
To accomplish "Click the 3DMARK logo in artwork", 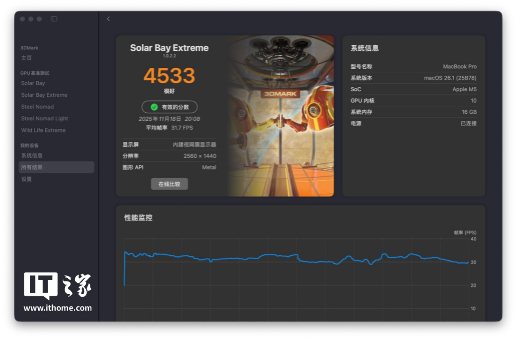I will (280, 93).
